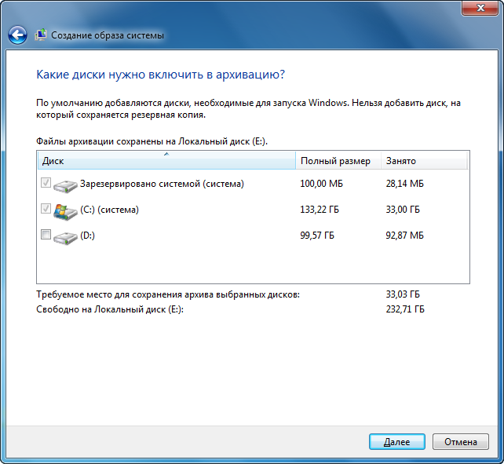Click the Требуемое место для сохранения архива label
This screenshot has width=504, height=464.
168,294
